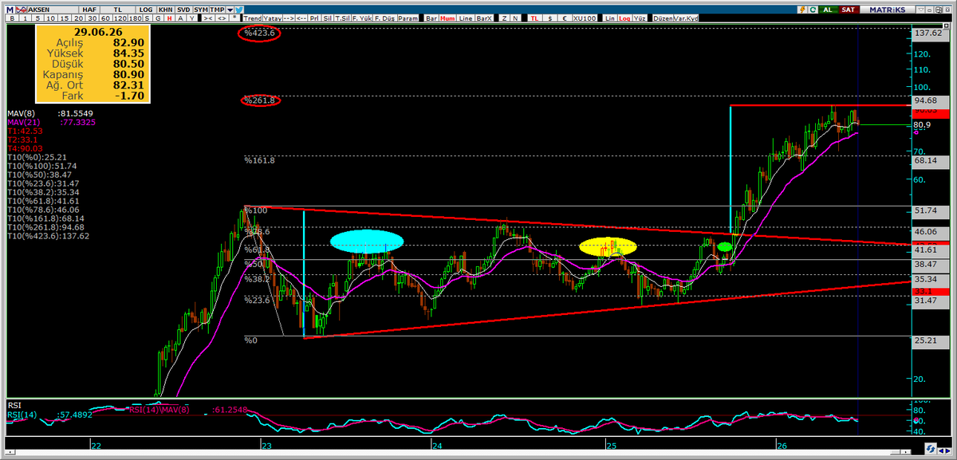The image size is (957, 460).
Task: Click the T.Sil delete all button
Action: coord(342,18)
